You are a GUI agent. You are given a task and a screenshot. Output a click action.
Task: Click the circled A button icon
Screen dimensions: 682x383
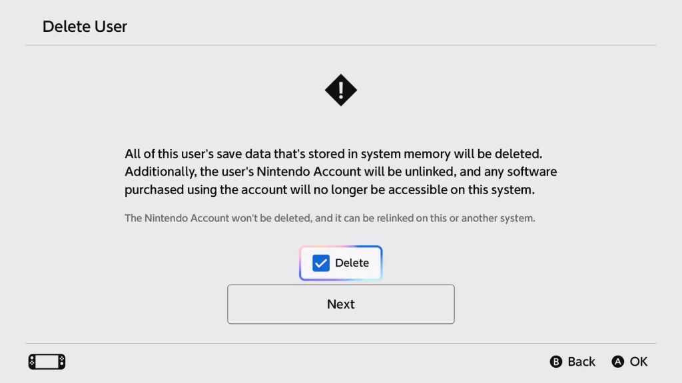[x=617, y=362]
